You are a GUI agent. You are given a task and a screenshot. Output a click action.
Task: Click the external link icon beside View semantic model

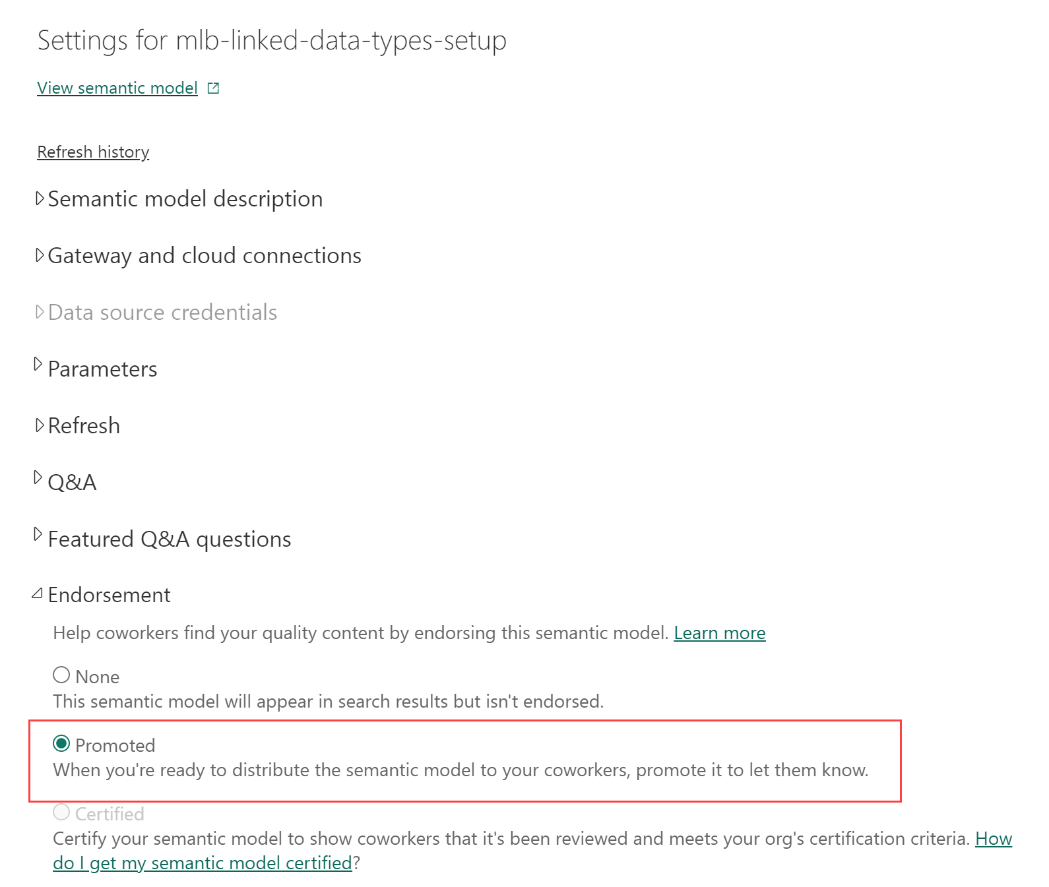(x=213, y=88)
